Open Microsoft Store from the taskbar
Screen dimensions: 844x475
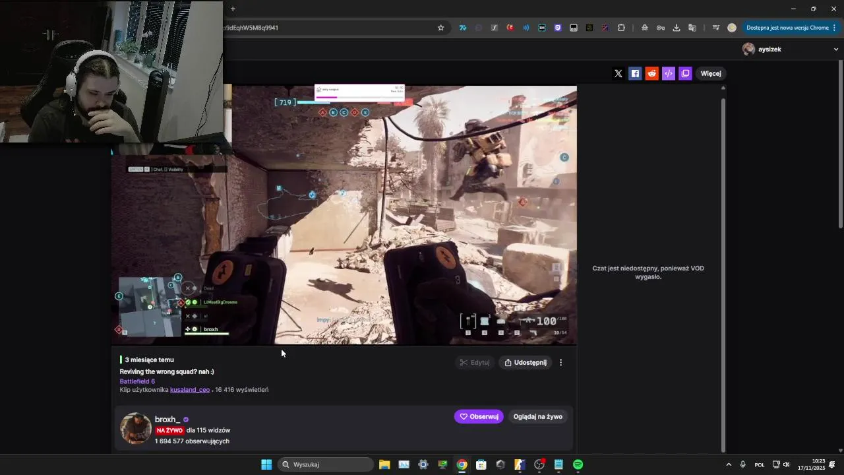pos(481,464)
